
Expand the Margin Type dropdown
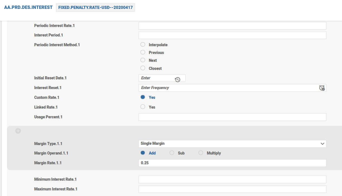232,144
